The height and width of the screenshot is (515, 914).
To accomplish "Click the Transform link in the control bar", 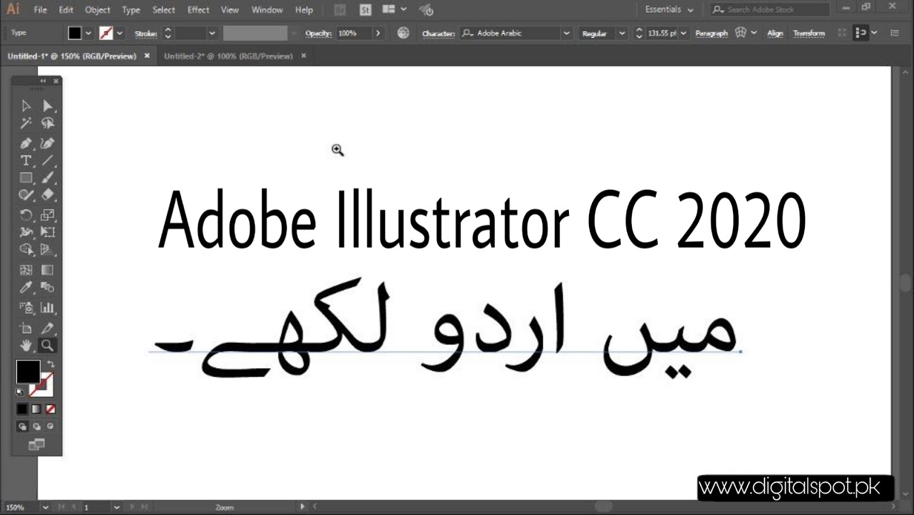I will pyautogui.click(x=809, y=33).
